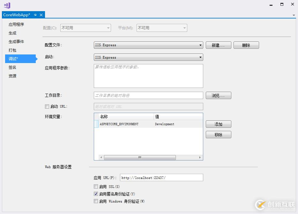Enable 启用 Windows 身份验证
This screenshot has width=298, height=214.
coord(96,201)
